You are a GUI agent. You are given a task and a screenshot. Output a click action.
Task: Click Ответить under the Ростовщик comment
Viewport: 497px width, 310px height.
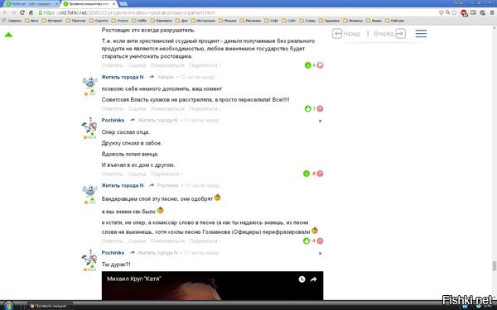(x=112, y=65)
